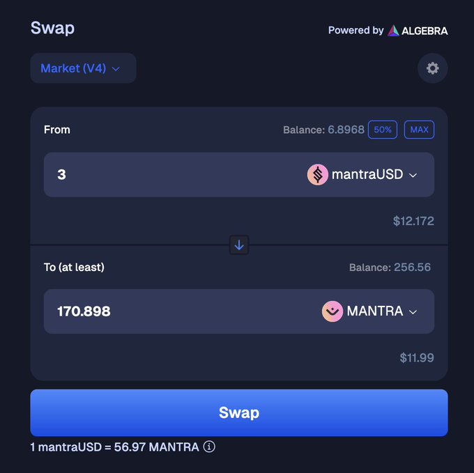Image resolution: width=474 pixels, height=473 pixels.
Task: Open the MANTRA token selector chevron
Action: [413, 312]
